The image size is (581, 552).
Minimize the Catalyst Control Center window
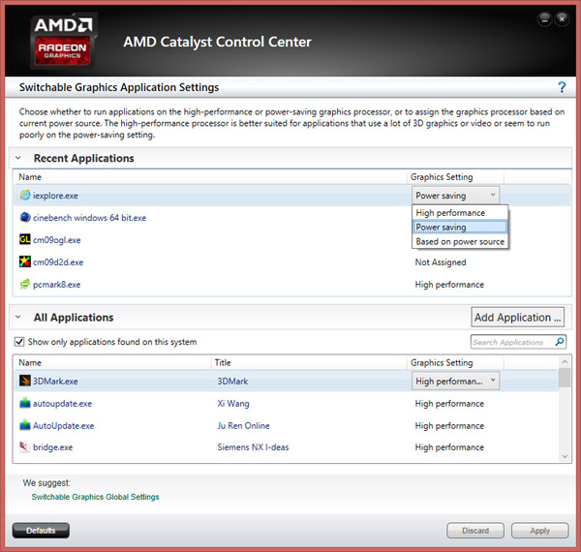[x=544, y=18]
